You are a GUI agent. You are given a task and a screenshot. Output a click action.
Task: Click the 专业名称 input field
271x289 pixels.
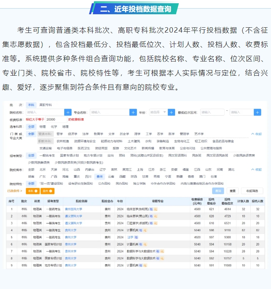coord(110,112)
